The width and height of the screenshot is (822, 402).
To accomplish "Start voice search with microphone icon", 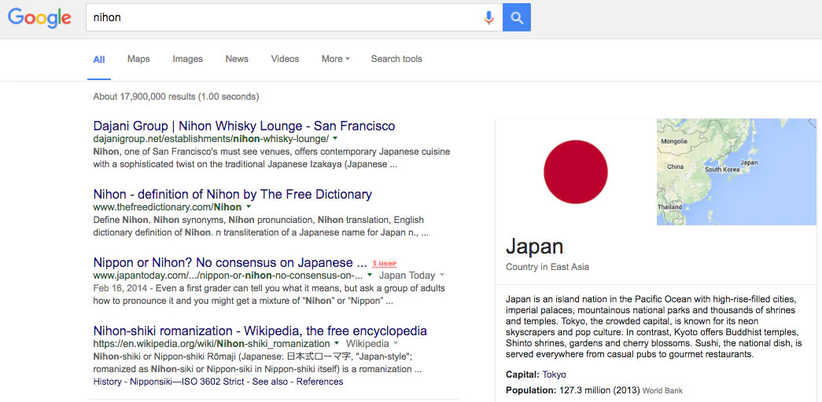I will click(488, 18).
